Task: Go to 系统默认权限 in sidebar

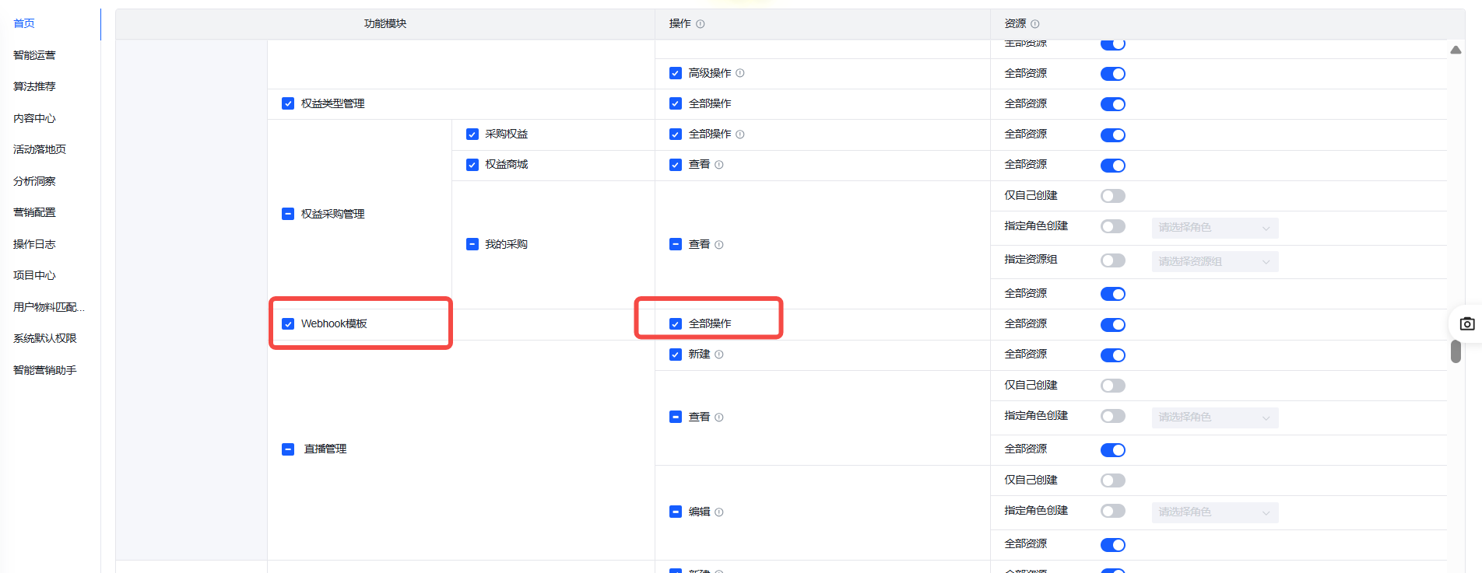Action: (x=44, y=338)
